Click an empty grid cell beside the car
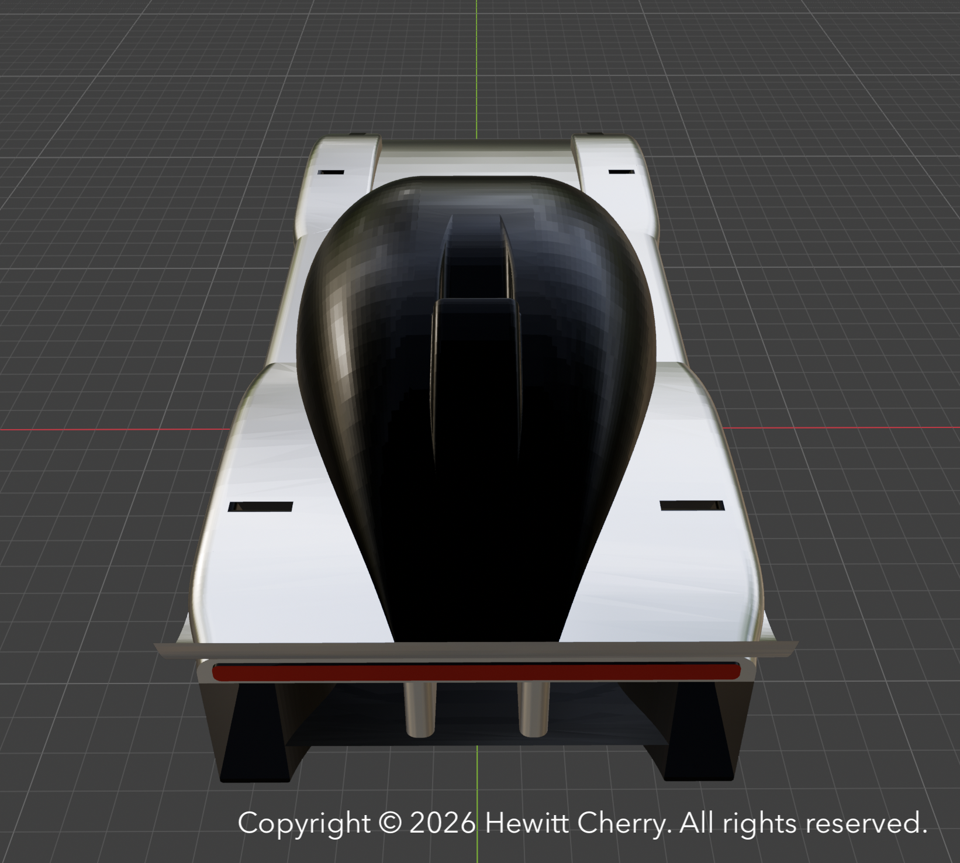This screenshot has height=863, width=960. (x=117, y=234)
